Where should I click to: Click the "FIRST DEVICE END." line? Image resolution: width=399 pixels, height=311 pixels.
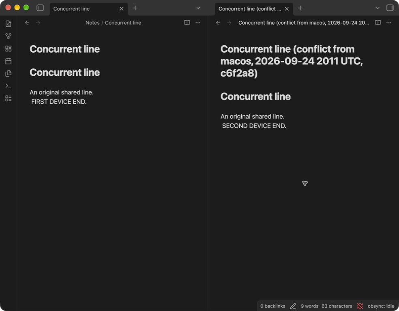point(59,102)
